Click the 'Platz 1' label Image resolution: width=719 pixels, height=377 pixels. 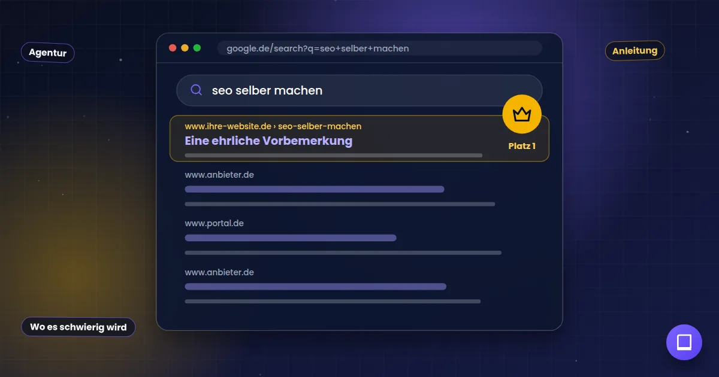click(522, 146)
